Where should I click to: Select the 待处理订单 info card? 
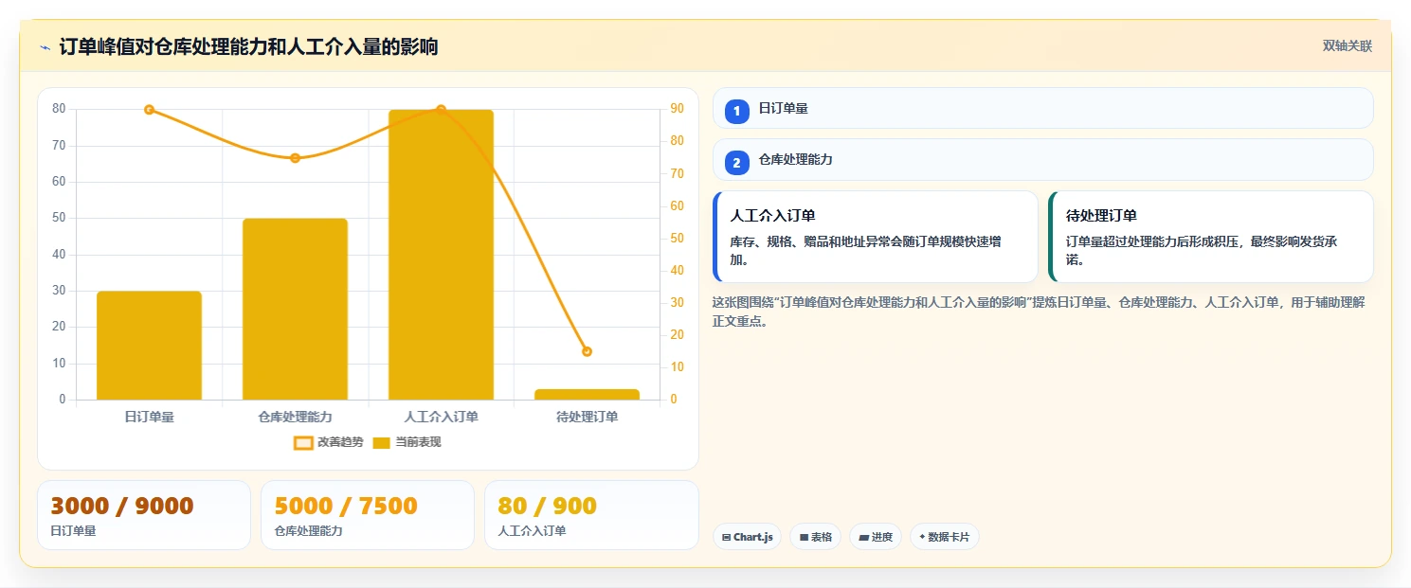coord(1211,237)
